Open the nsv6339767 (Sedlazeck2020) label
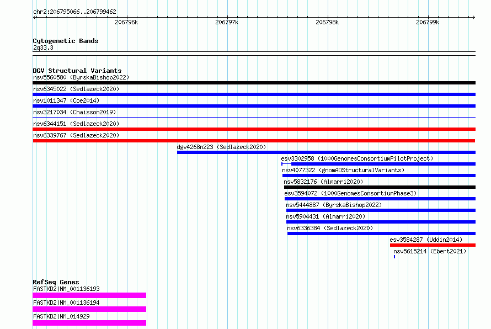 point(76,135)
